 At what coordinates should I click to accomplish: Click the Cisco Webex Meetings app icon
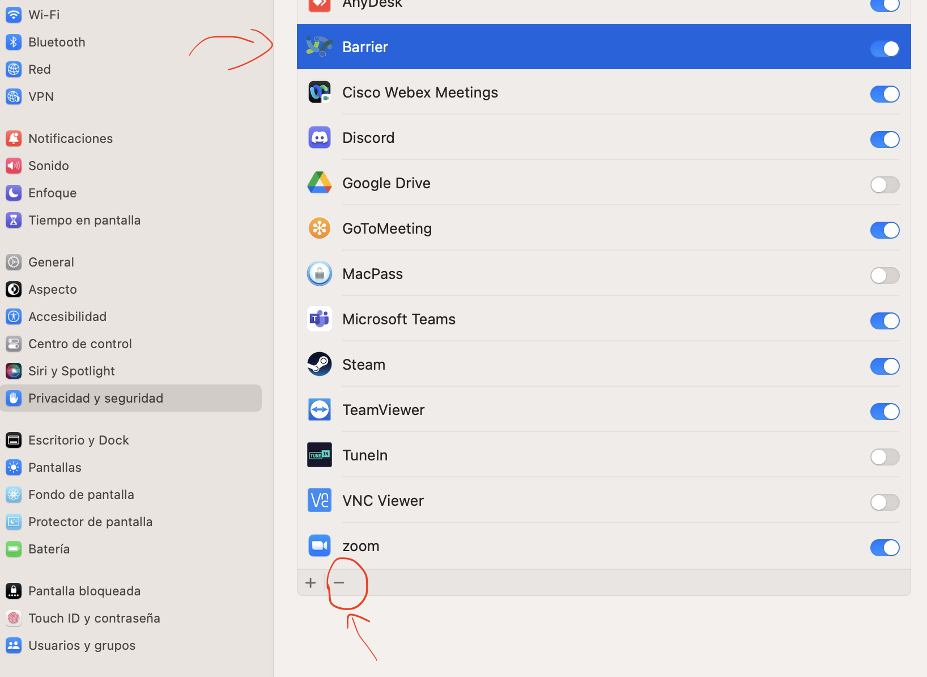tap(320, 92)
